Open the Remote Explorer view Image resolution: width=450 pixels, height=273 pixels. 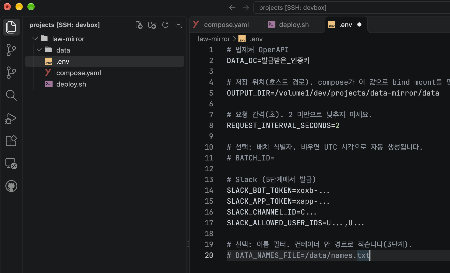pyautogui.click(x=11, y=164)
